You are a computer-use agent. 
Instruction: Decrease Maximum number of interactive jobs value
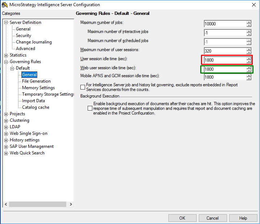pos(249,34)
